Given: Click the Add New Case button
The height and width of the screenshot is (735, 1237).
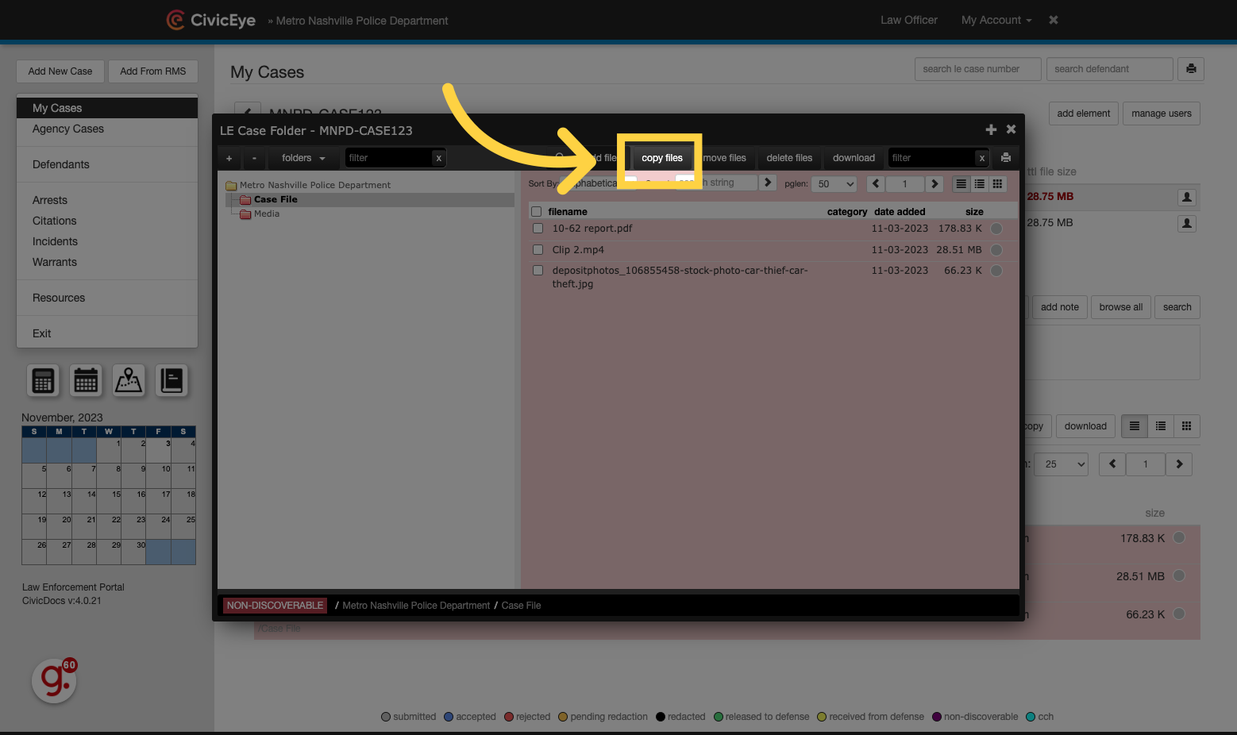Looking at the screenshot, I should [x=60, y=71].
